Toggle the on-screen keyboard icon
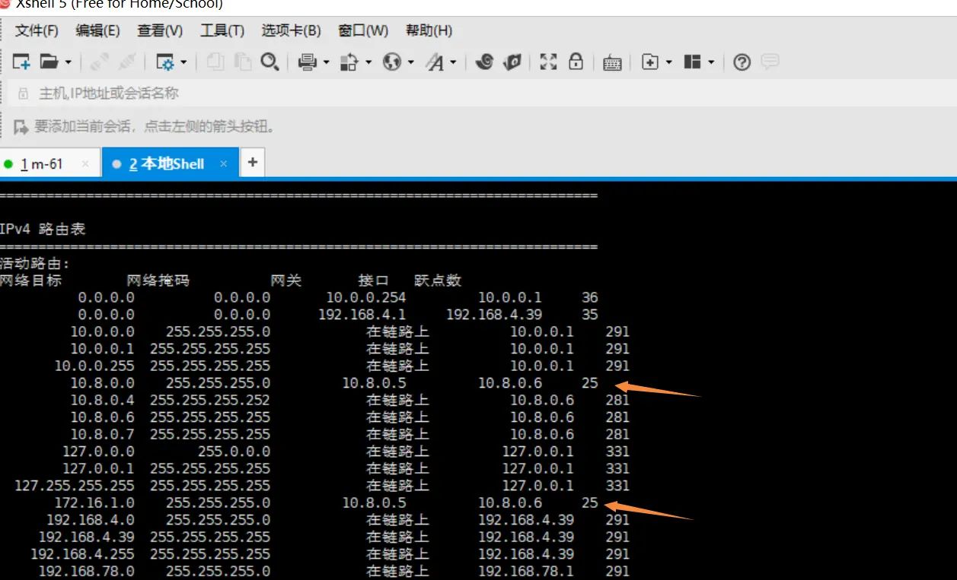957x580 pixels. (611, 62)
